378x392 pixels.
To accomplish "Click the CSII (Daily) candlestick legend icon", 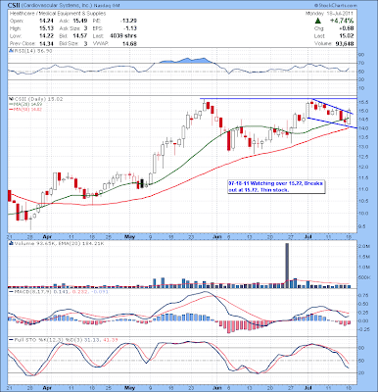I will point(11,99).
